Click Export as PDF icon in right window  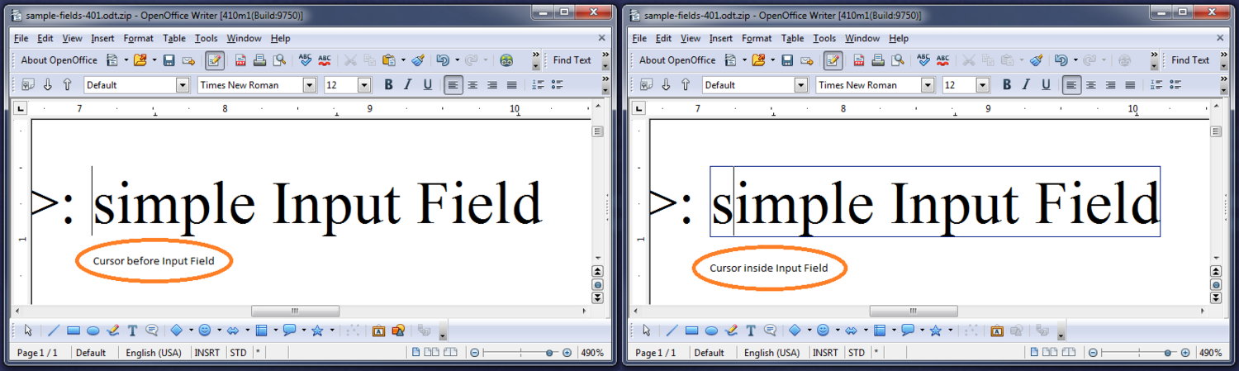click(x=859, y=60)
